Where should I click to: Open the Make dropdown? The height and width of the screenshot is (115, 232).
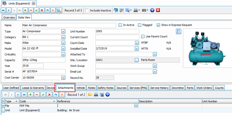point(63,43)
